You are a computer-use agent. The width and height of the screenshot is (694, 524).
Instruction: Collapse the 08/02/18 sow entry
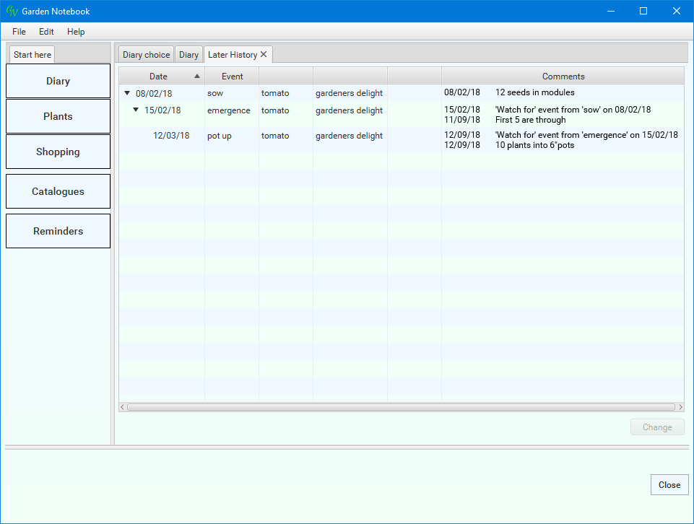pyautogui.click(x=127, y=93)
